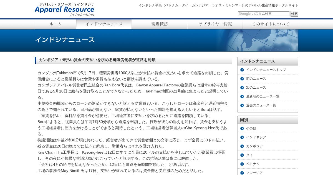Image resolution: width=333 pixels, height=175 pixels.
Task: Click the 国別 sidebar section header
Action: tap(268, 120)
